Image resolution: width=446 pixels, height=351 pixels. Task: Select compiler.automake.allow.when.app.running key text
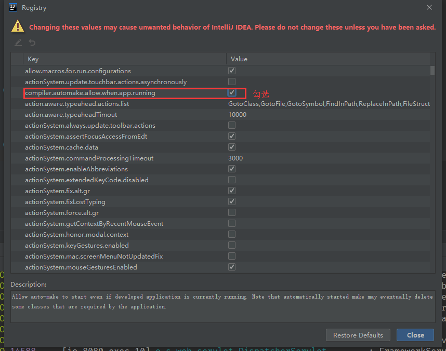pos(90,93)
